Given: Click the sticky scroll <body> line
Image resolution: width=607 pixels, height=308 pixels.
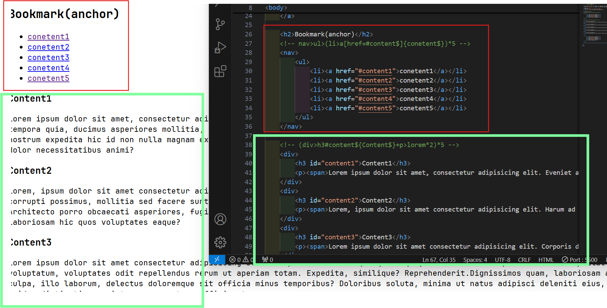Looking at the screenshot, I should pos(276,8).
